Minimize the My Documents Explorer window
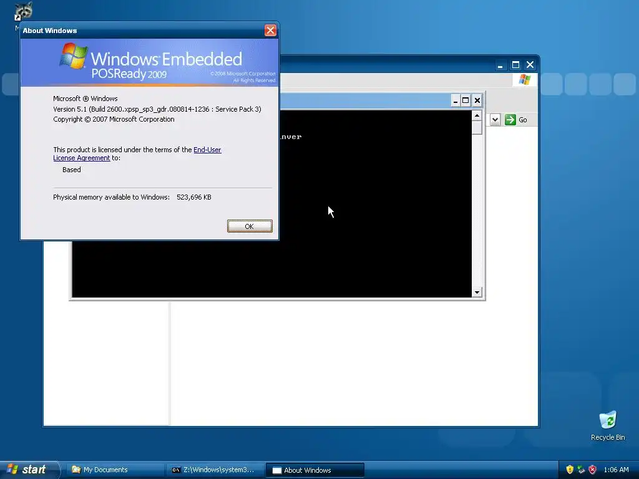Image resolution: width=639 pixels, height=479 pixels. [500, 65]
